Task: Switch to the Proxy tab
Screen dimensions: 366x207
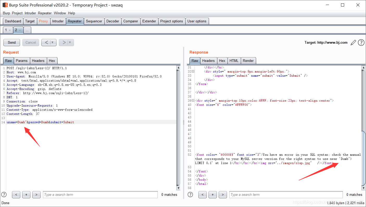Action: pos(43,21)
